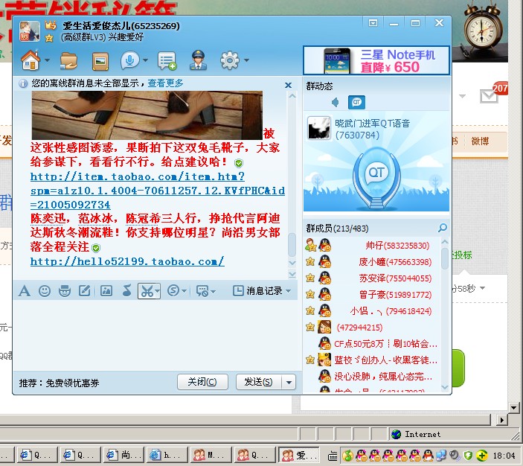
Task: Expand the S search icon dropdown
Action: (x=184, y=291)
